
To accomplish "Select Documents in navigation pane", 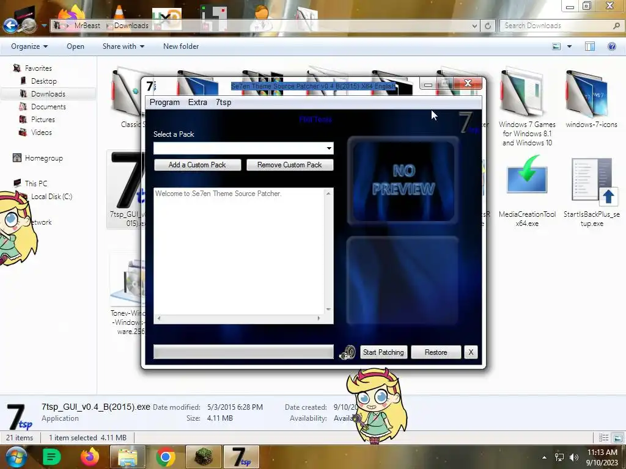I will point(48,106).
